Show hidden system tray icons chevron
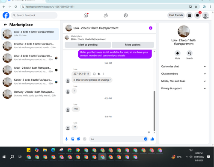 [187, 157]
